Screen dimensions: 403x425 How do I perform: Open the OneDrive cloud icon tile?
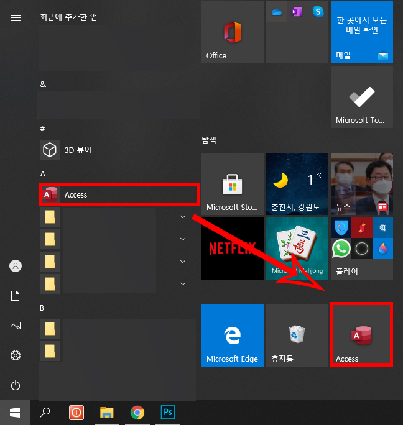pyautogui.click(x=277, y=12)
